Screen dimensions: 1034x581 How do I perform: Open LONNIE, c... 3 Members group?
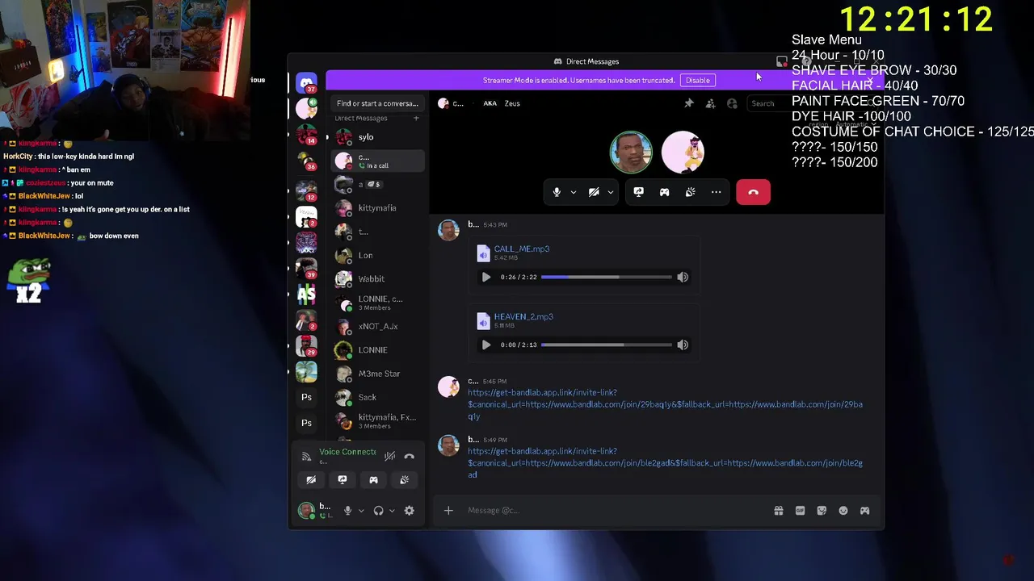pos(377,303)
